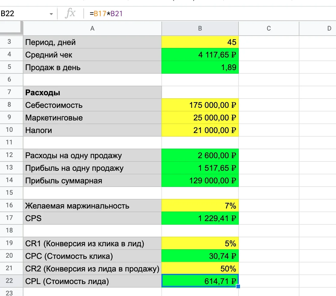The image size is (336, 296).
Task: Open the name box dropdown arrow
Action: [x=51, y=14]
